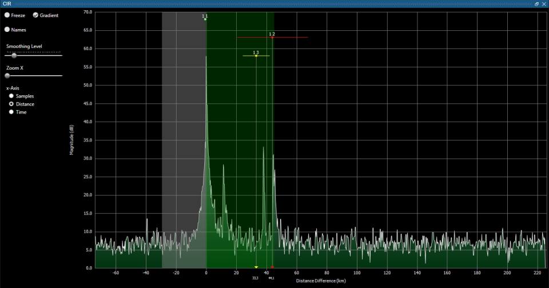The width and height of the screenshot is (549, 288).
Task: Enable the Freeze option
Action: (7, 15)
